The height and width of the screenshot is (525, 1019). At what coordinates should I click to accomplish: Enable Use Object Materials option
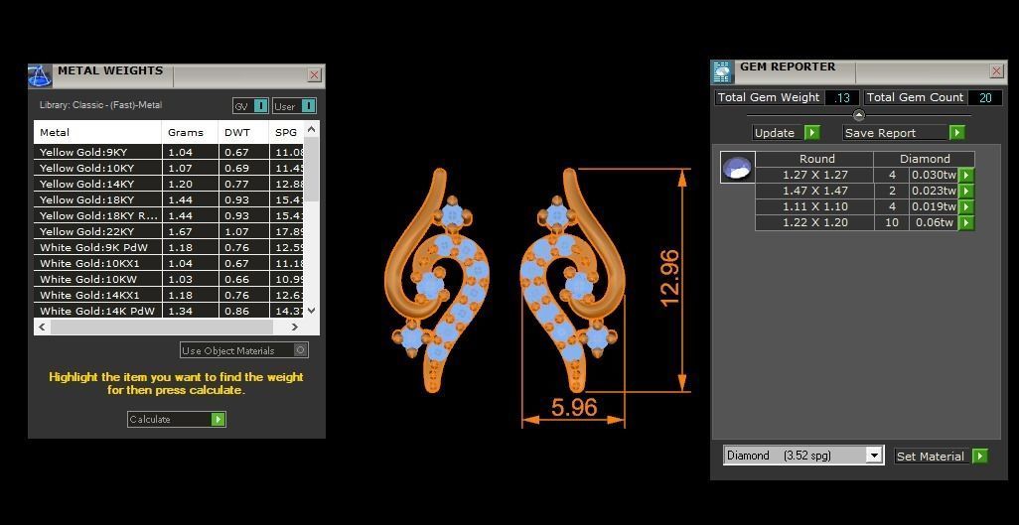(244, 350)
